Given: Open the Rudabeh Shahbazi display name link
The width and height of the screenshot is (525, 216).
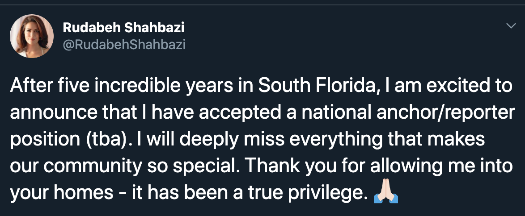Looking at the screenshot, I should 124,28.
